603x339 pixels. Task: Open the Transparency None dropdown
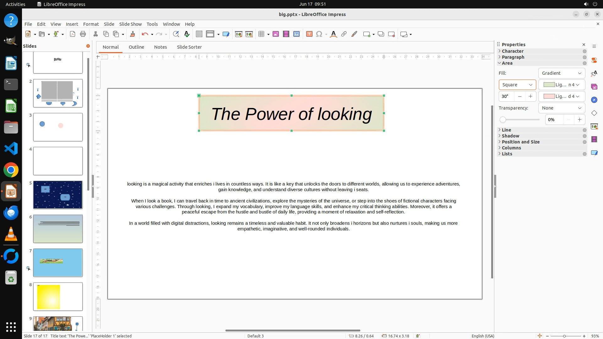(x=561, y=108)
